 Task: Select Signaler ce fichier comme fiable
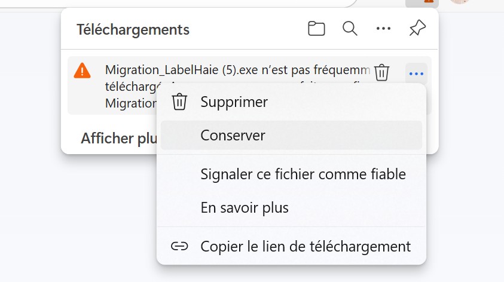[303, 174]
